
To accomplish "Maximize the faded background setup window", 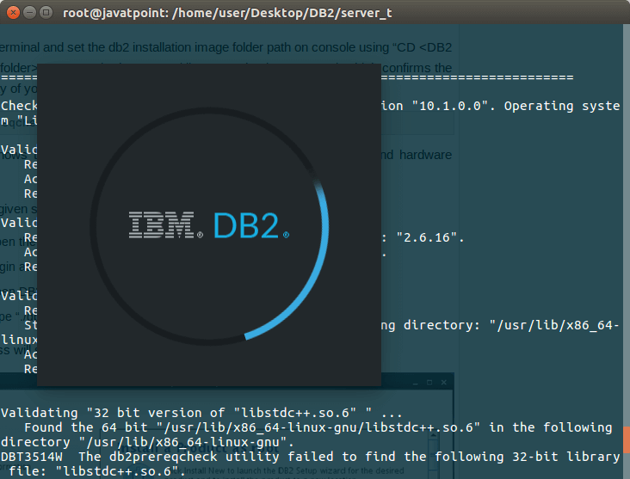I will (429, 383).
